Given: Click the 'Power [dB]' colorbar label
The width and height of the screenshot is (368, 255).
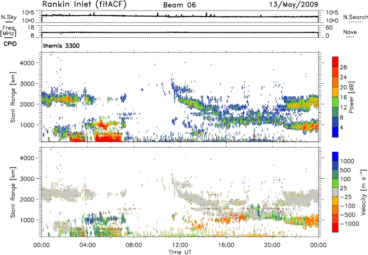Looking at the screenshot, I should tap(351, 97).
